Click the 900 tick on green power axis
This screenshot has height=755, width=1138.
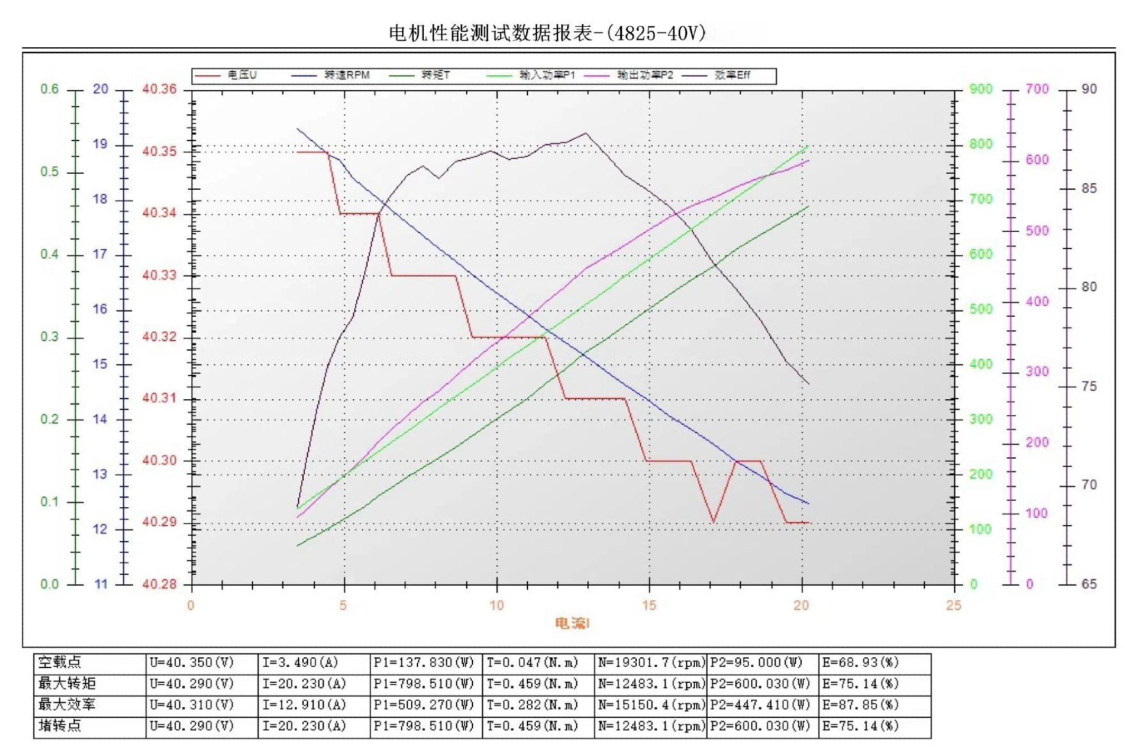pyautogui.click(x=981, y=89)
